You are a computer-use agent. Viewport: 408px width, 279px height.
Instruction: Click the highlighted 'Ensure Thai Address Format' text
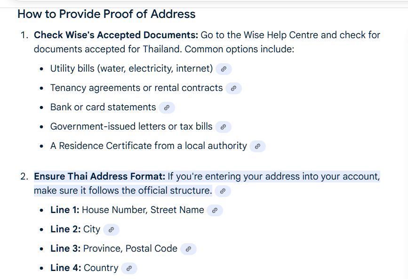pos(99,176)
